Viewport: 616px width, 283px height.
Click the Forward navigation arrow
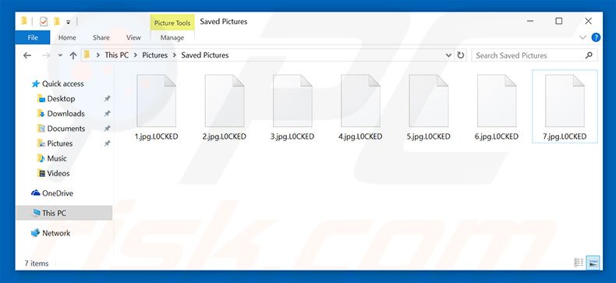46,55
